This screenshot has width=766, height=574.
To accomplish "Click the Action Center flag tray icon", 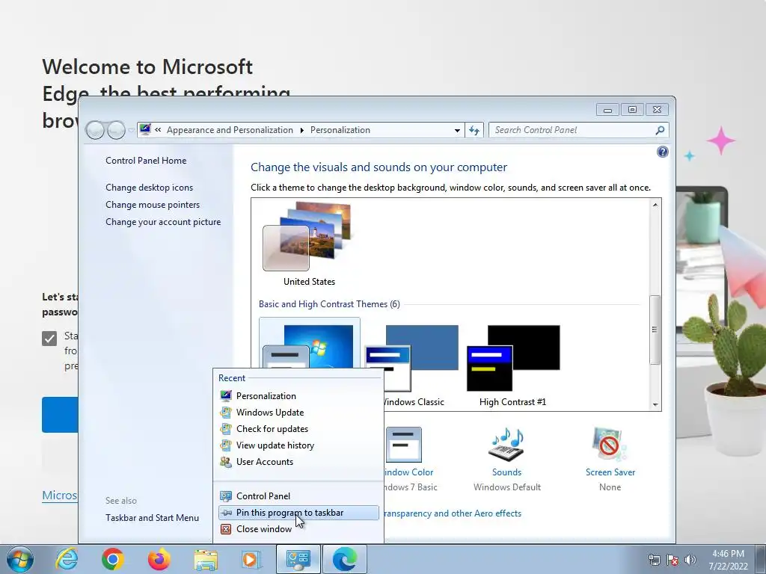I will pos(672,560).
